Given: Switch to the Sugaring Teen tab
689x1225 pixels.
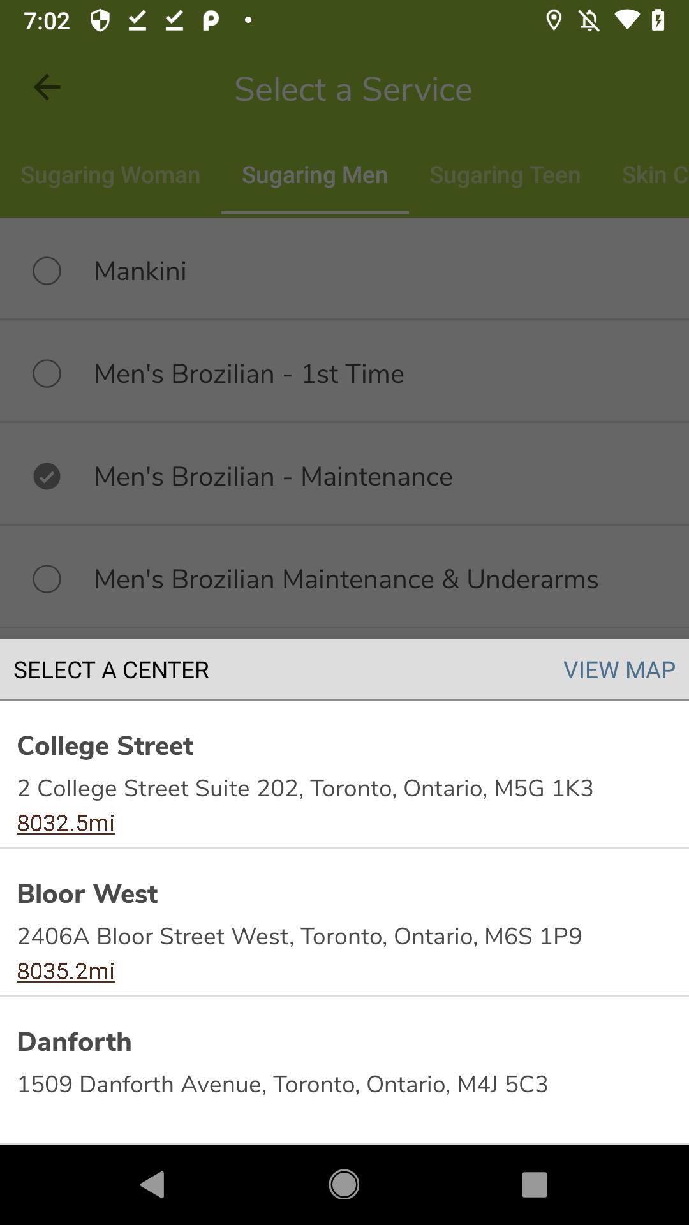Looking at the screenshot, I should pyautogui.click(x=505, y=175).
